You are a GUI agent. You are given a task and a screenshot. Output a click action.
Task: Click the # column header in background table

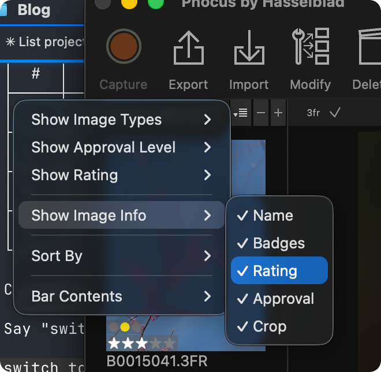click(36, 73)
